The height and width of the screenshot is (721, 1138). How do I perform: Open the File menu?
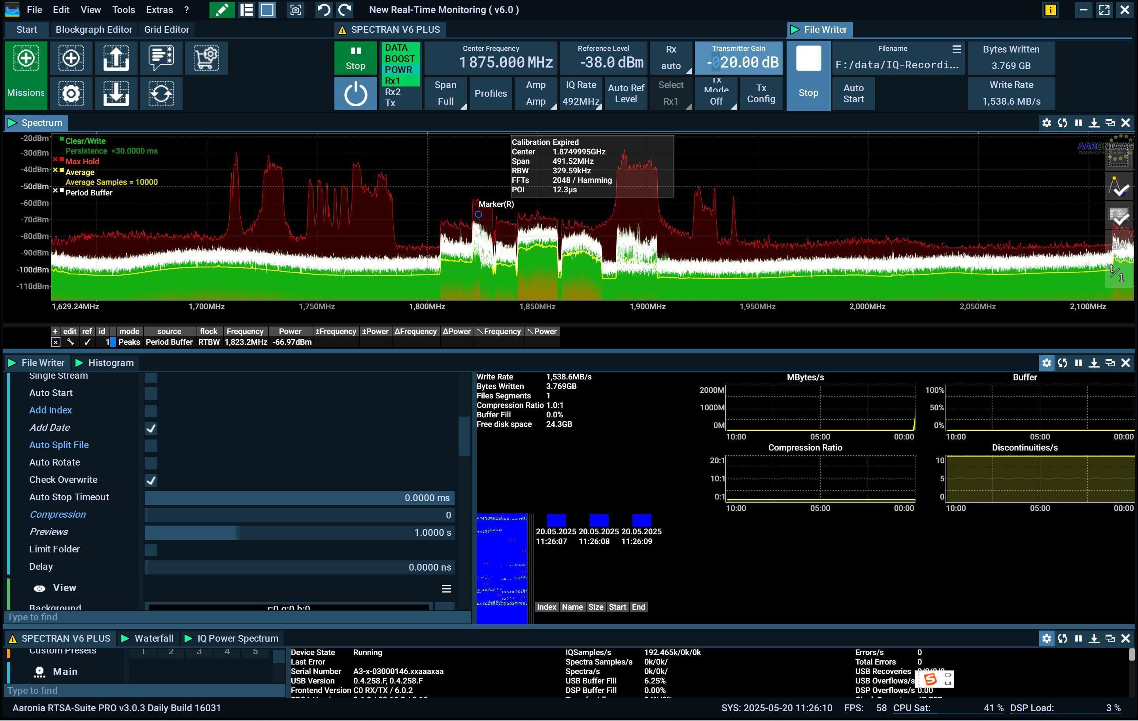click(34, 9)
